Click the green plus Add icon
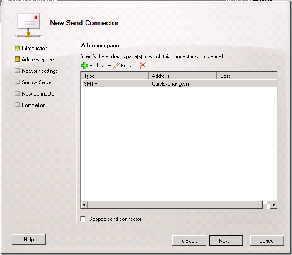This screenshot has width=292, height=255. pyautogui.click(x=84, y=66)
